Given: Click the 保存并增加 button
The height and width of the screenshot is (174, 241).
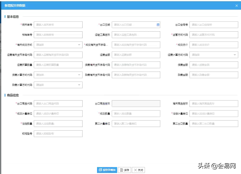Looking at the screenshot, I should 107,170.
